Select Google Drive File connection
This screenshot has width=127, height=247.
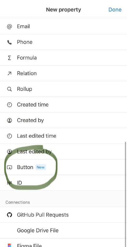[x=63, y=230]
